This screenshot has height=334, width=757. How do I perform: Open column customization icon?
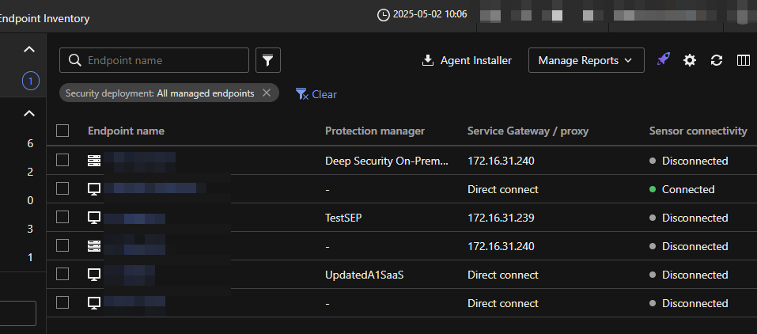pos(743,60)
